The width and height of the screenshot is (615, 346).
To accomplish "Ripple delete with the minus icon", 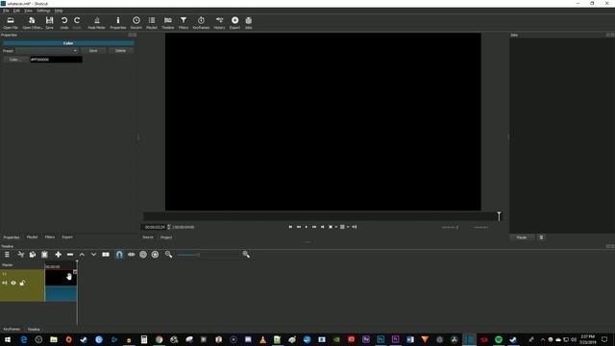I will click(x=70, y=255).
